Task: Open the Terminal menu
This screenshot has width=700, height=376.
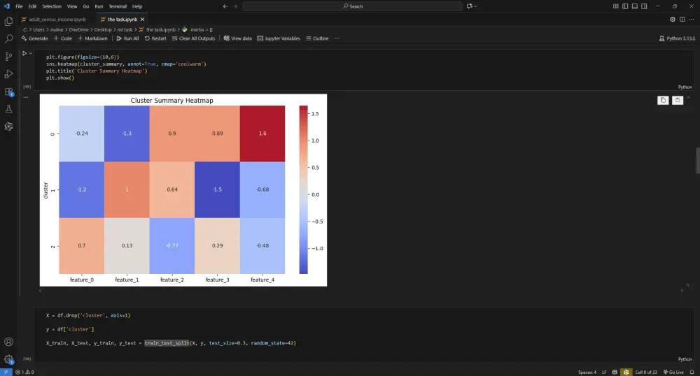Action: [118, 6]
